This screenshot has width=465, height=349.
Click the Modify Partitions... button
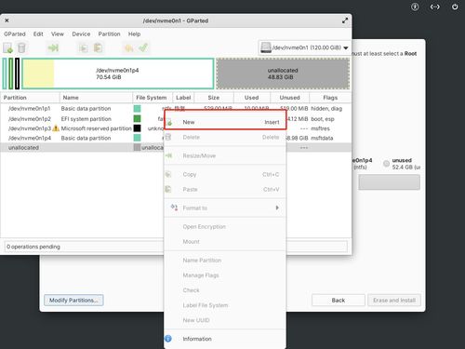pos(73,301)
